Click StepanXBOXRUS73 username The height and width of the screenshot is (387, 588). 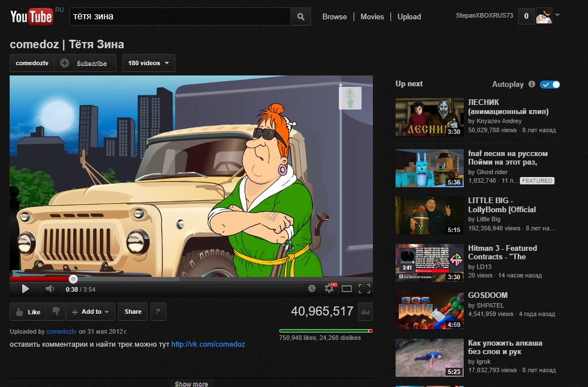pos(484,16)
